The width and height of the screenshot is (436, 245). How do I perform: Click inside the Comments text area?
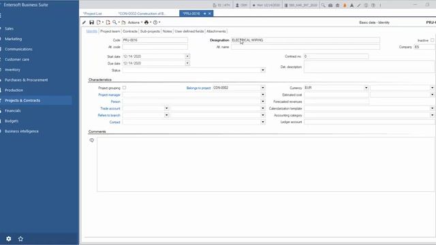tap(266, 164)
